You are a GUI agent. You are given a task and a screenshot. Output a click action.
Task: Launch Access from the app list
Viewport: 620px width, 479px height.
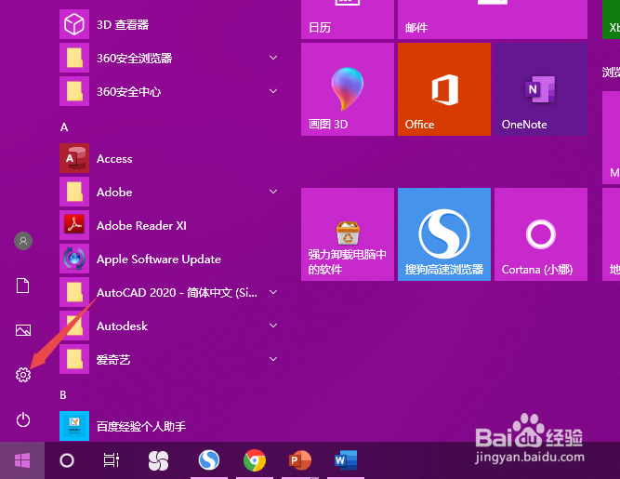tap(169, 158)
